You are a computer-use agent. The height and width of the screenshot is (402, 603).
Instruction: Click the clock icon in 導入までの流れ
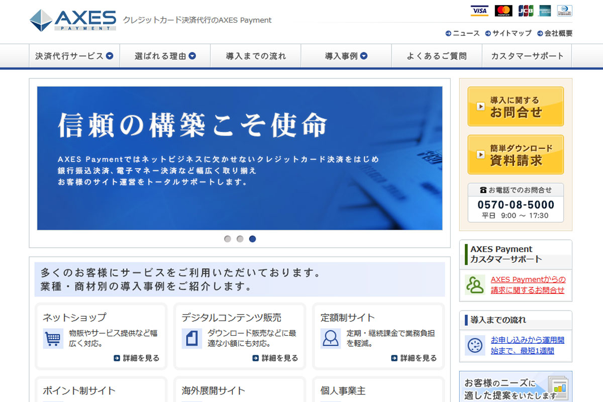point(475,345)
